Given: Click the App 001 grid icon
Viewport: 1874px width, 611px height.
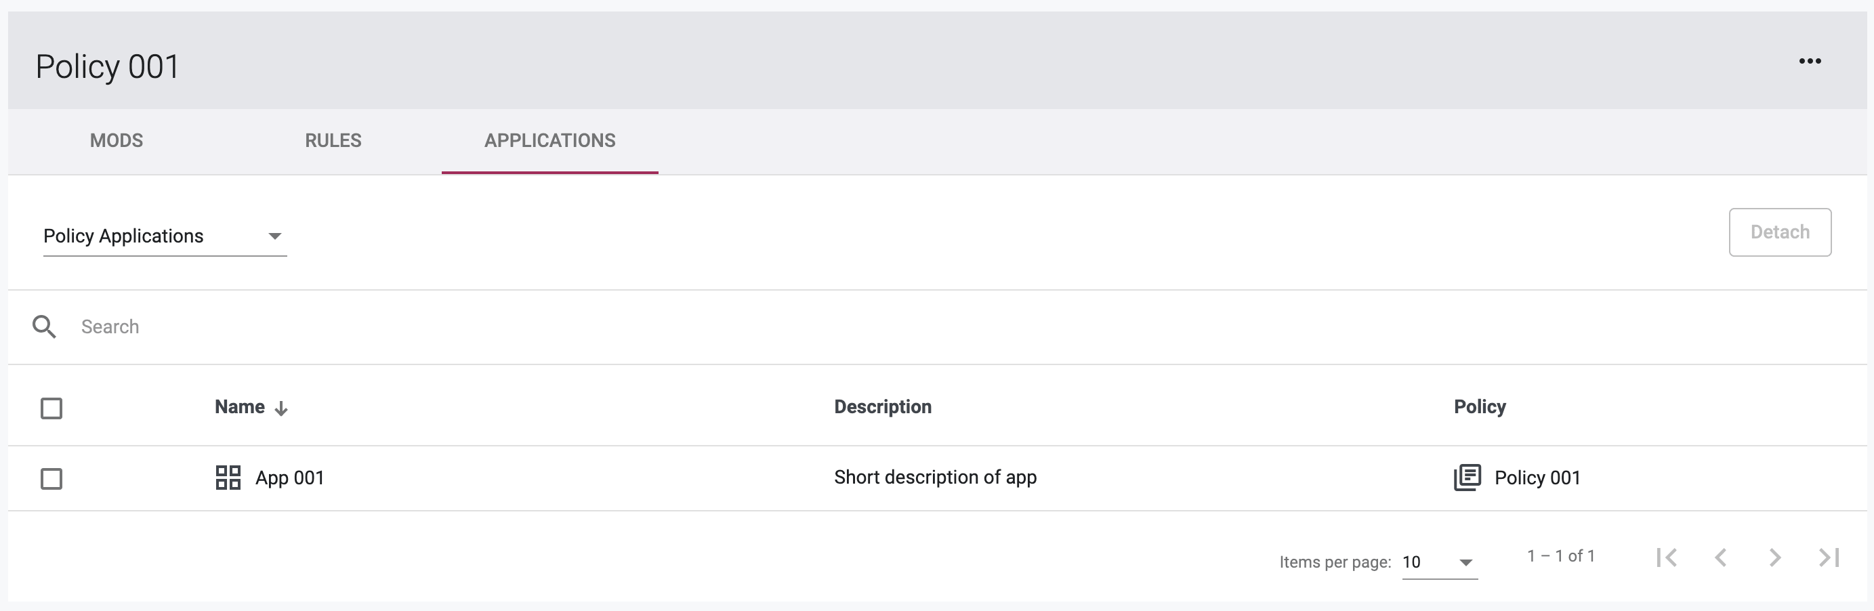Looking at the screenshot, I should (x=228, y=478).
